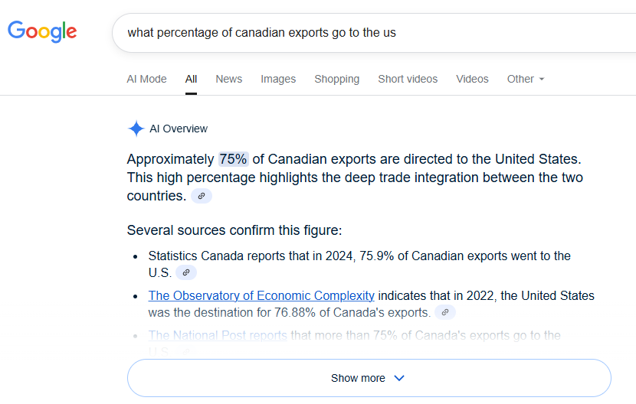Open source link icon after 76.88% sentence

tap(445, 312)
